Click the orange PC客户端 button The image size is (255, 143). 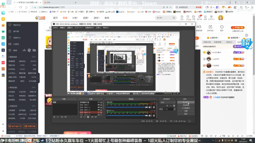tap(237, 28)
